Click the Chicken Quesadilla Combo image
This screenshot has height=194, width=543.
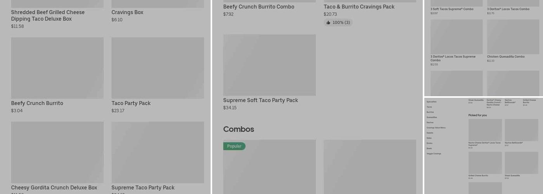pos(514,37)
